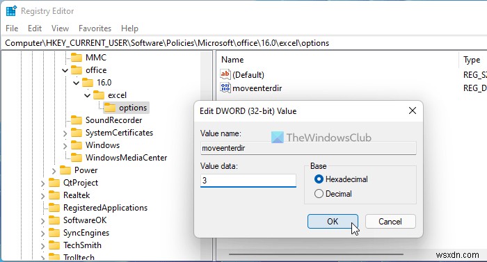Expand the SystemCertificates key

tap(65, 133)
